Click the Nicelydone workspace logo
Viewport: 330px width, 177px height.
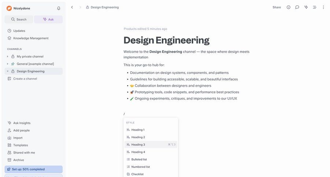(x=9, y=8)
